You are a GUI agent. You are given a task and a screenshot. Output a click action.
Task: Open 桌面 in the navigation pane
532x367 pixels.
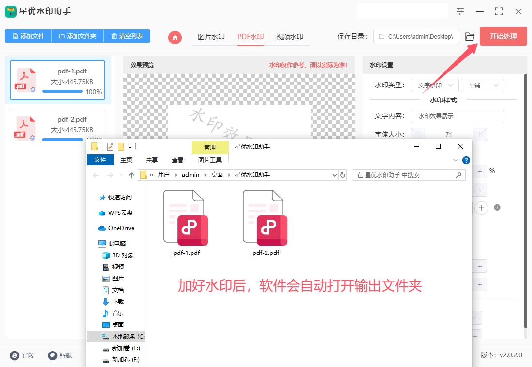point(113,325)
